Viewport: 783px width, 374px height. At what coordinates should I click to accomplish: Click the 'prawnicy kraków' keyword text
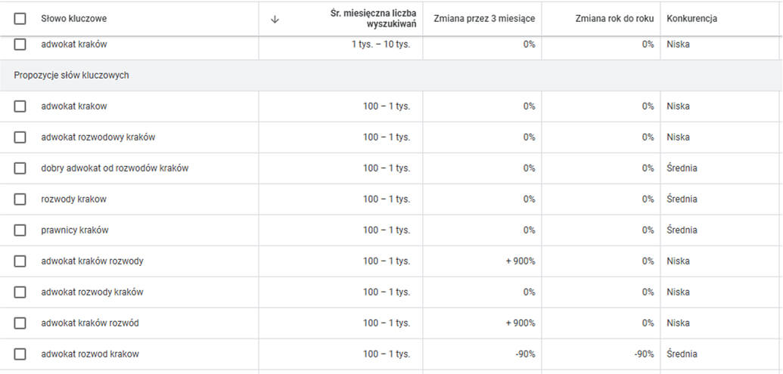(x=75, y=230)
